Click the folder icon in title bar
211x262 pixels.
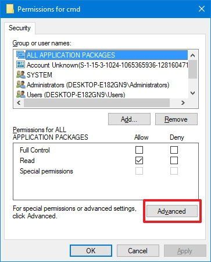point(10,9)
